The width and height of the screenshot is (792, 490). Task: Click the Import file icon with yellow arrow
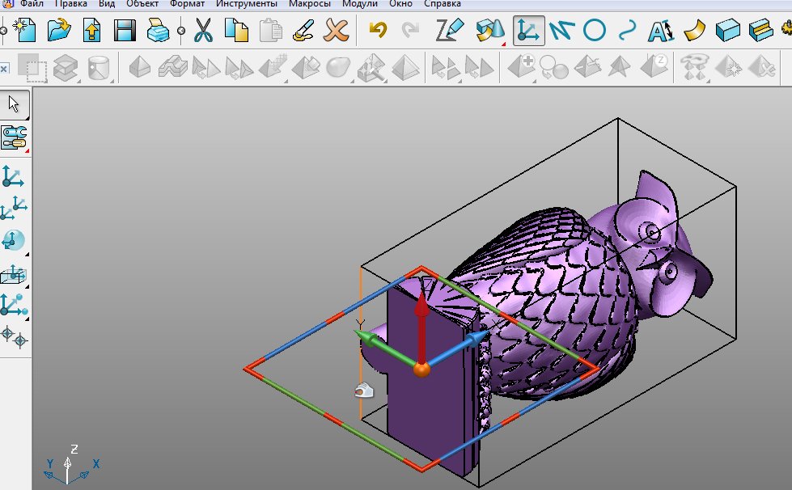click(x=91, y=30)
